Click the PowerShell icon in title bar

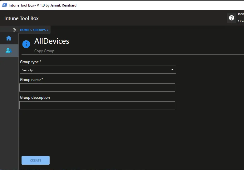(x=4, y=5)
